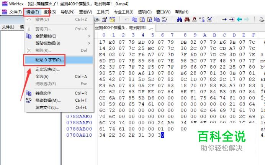Choose 修改数据(M)... menu entry
Image resolution: width=265 pixels, height=165 pixels.
coord(59,100)
